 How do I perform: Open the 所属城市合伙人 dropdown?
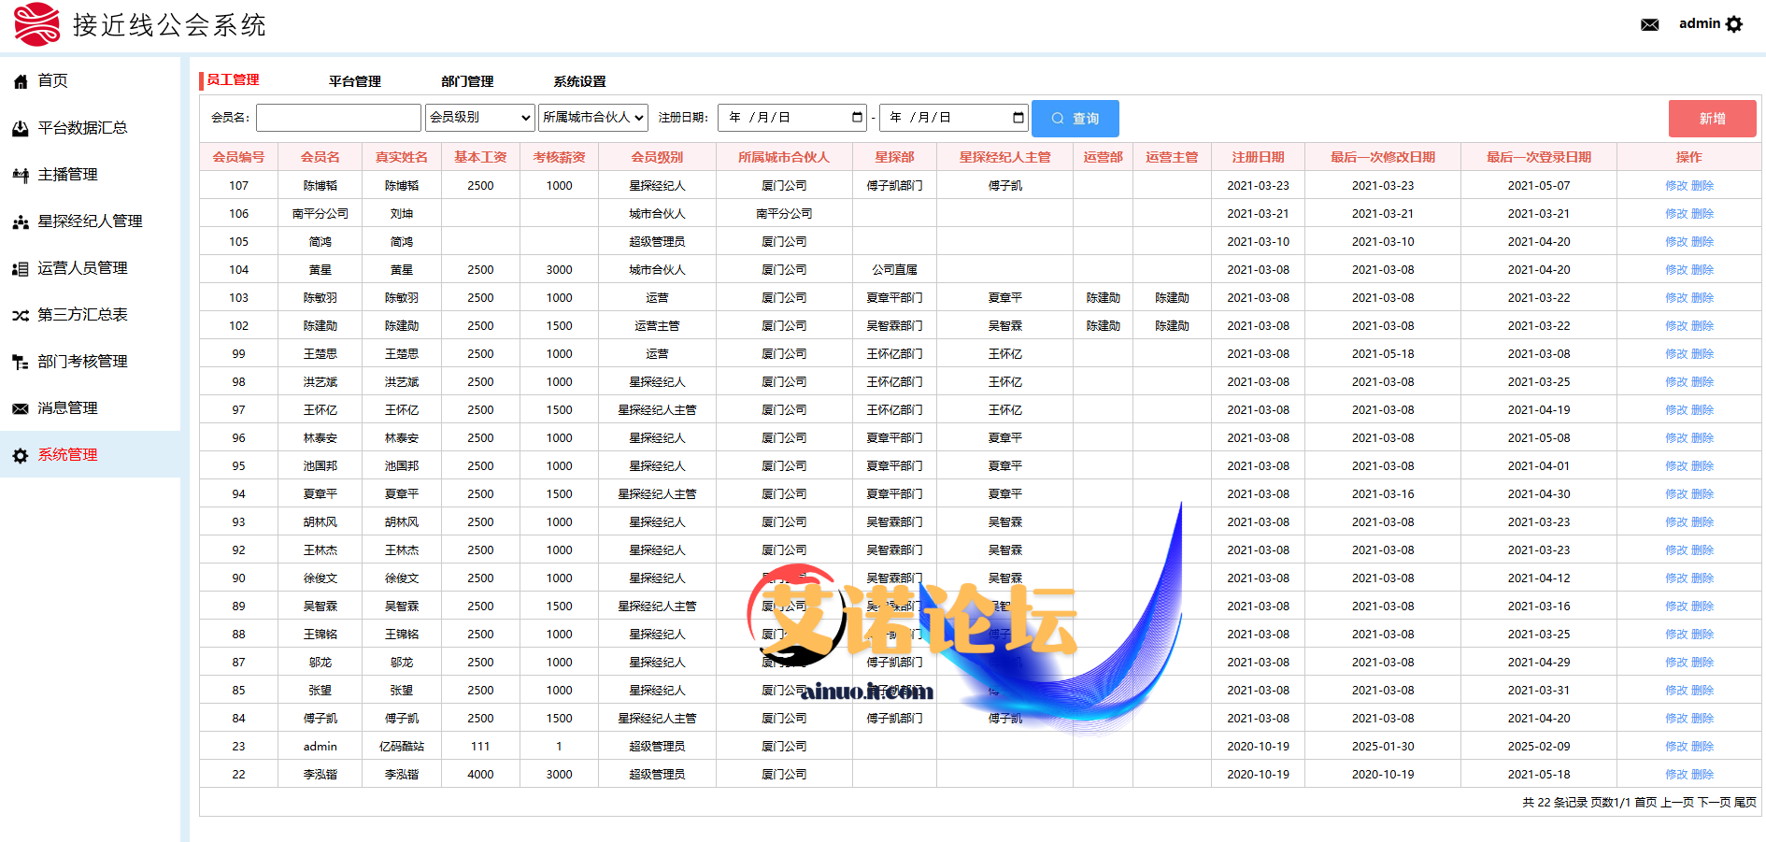pyautogui.click(x=593, y=117)
